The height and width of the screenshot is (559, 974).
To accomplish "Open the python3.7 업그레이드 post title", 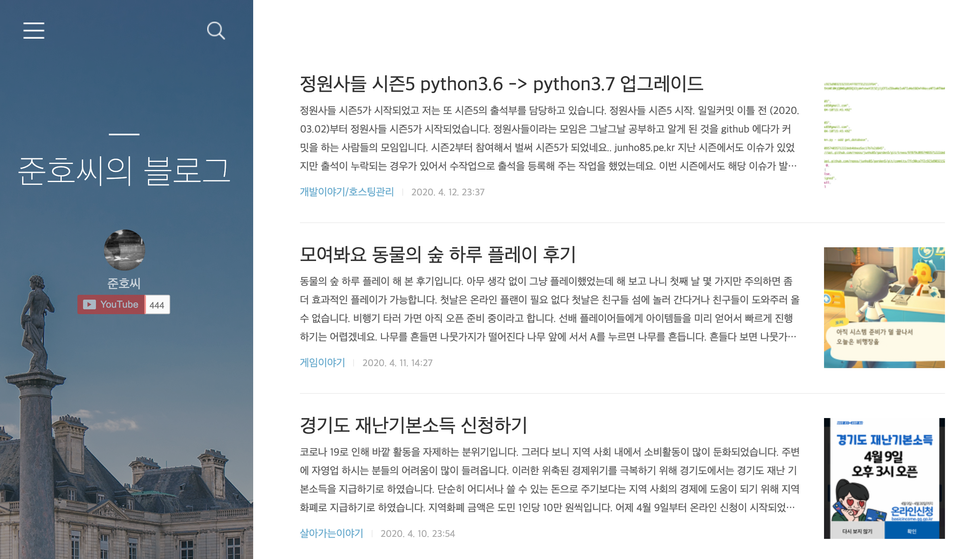I will 501,84.
